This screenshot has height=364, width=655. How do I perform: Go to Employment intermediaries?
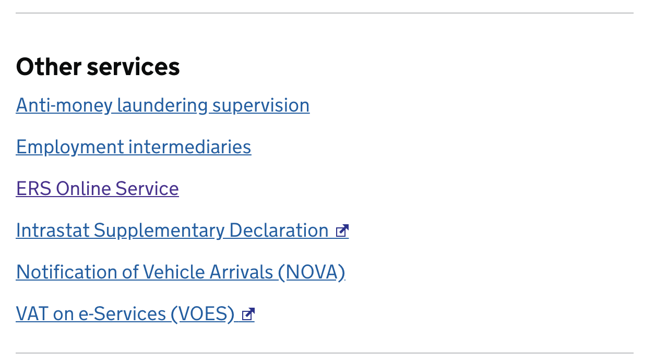click(x=134, y=147)
